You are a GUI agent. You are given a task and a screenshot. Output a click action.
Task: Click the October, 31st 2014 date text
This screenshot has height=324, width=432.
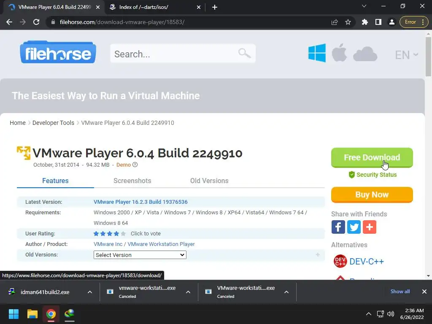tap(56, 165)
